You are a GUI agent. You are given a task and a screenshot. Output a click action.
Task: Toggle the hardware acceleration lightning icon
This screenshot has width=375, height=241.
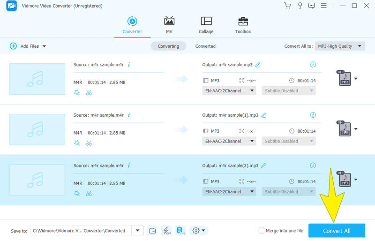[166, 230]
